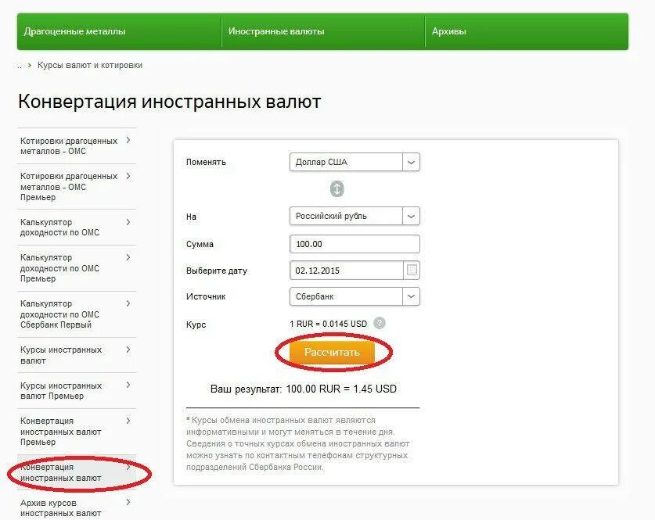
Task: Click the 'Сумма' input field with 100.00
Action: (x=354, y=244)
